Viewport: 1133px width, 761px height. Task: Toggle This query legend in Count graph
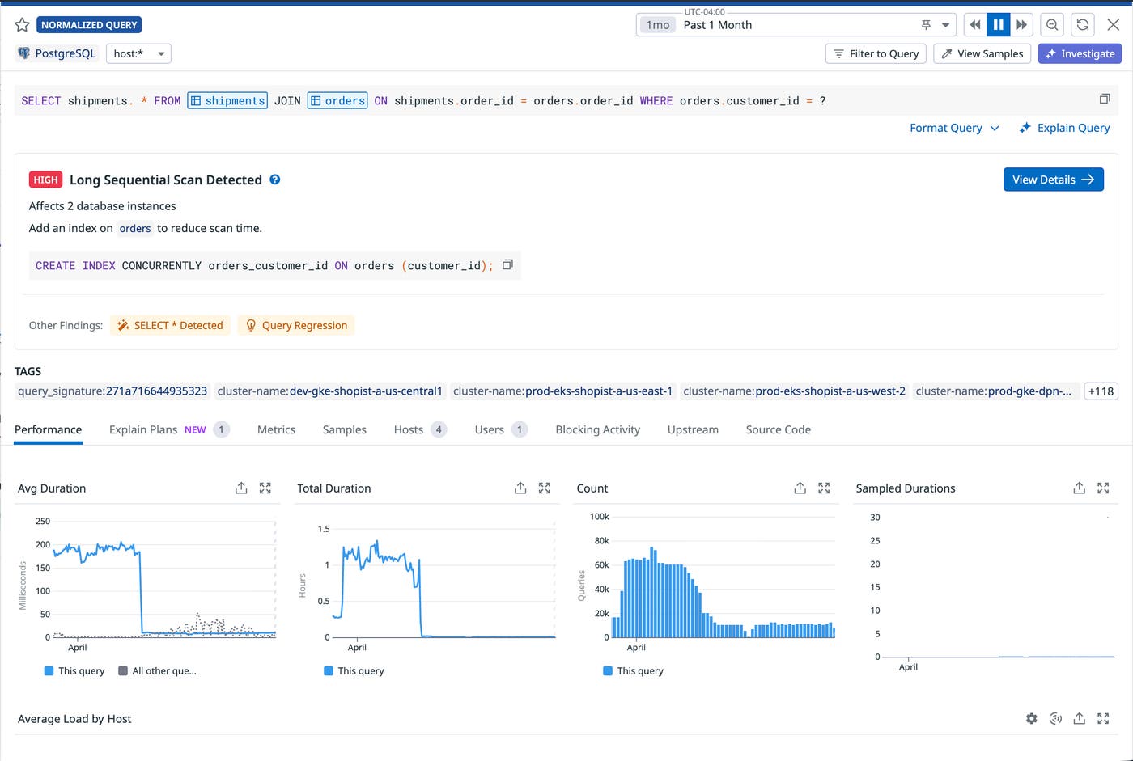click(633, 670)
